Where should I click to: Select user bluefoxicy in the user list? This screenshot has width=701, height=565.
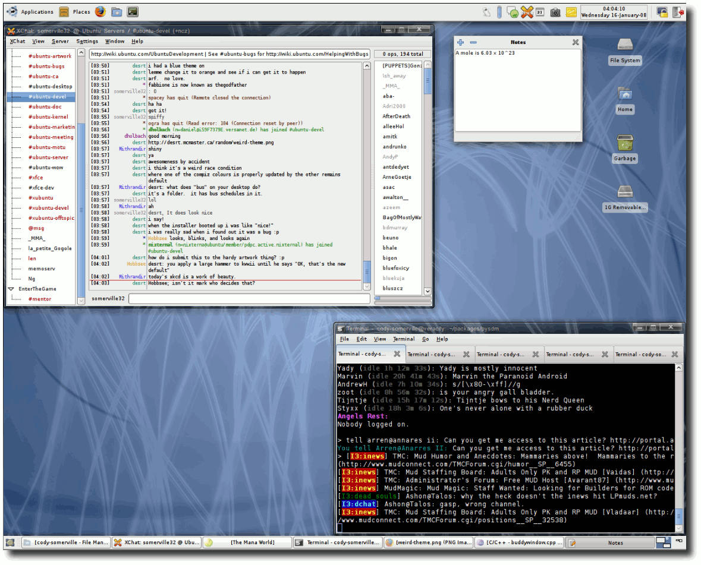(395, 269)
